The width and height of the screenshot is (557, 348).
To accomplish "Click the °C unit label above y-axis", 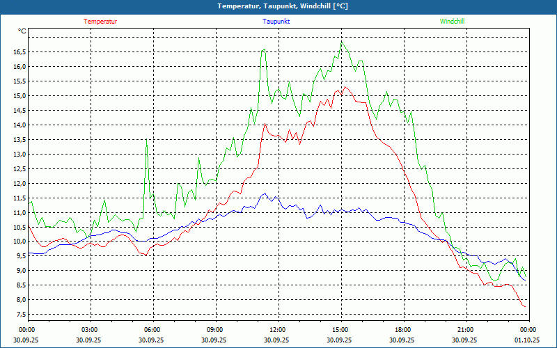I will (x=22, y=31).
